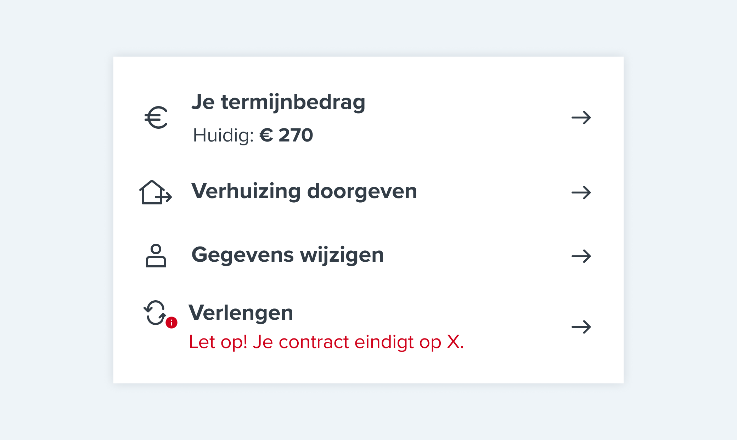Follow the arrow beside Verhuizing doorgeven
737x440 pixels.
581,193
